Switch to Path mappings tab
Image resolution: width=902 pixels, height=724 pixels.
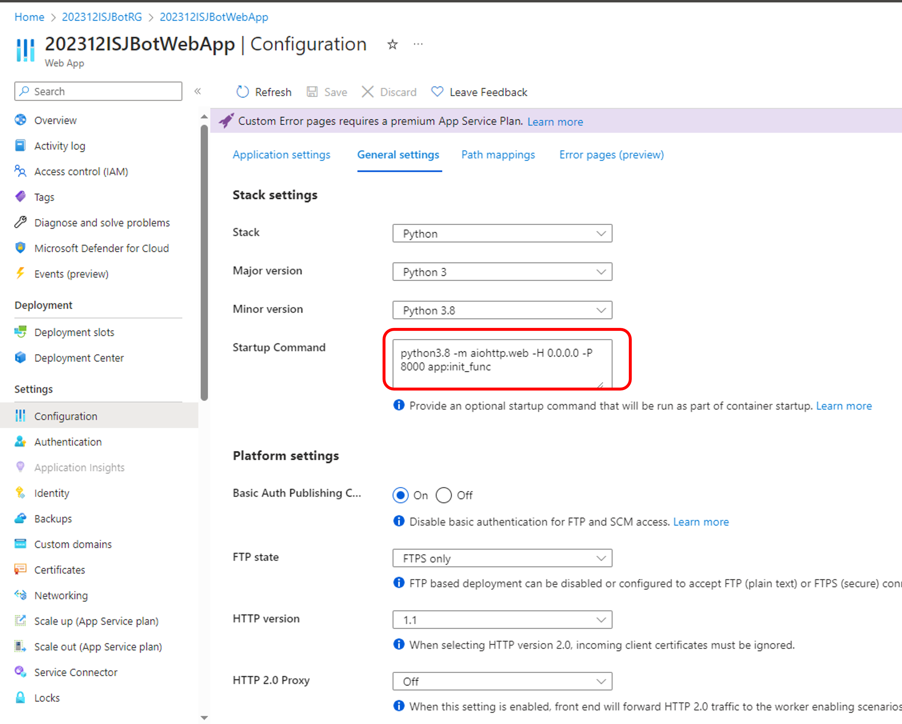(x=498, y=155)
